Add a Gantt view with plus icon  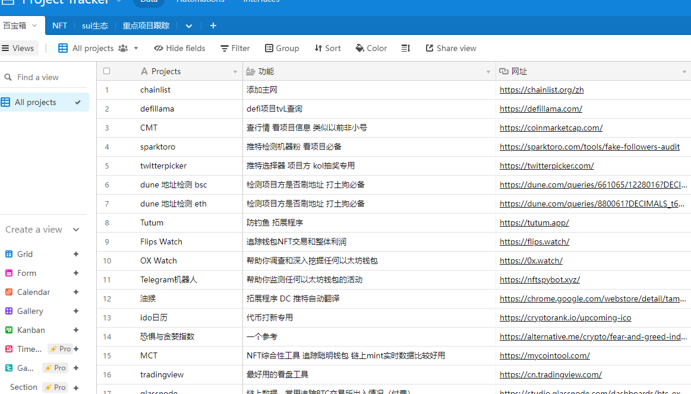[76, 367]
